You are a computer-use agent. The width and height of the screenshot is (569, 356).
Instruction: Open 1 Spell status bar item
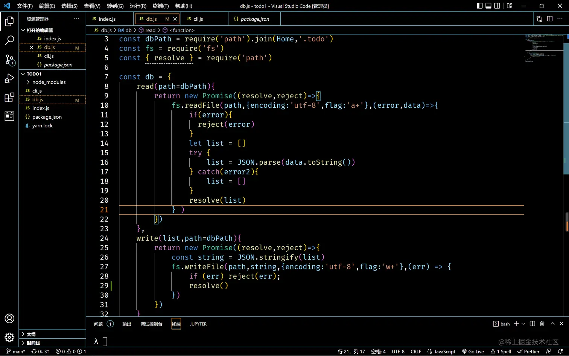[x=501, y=351]
